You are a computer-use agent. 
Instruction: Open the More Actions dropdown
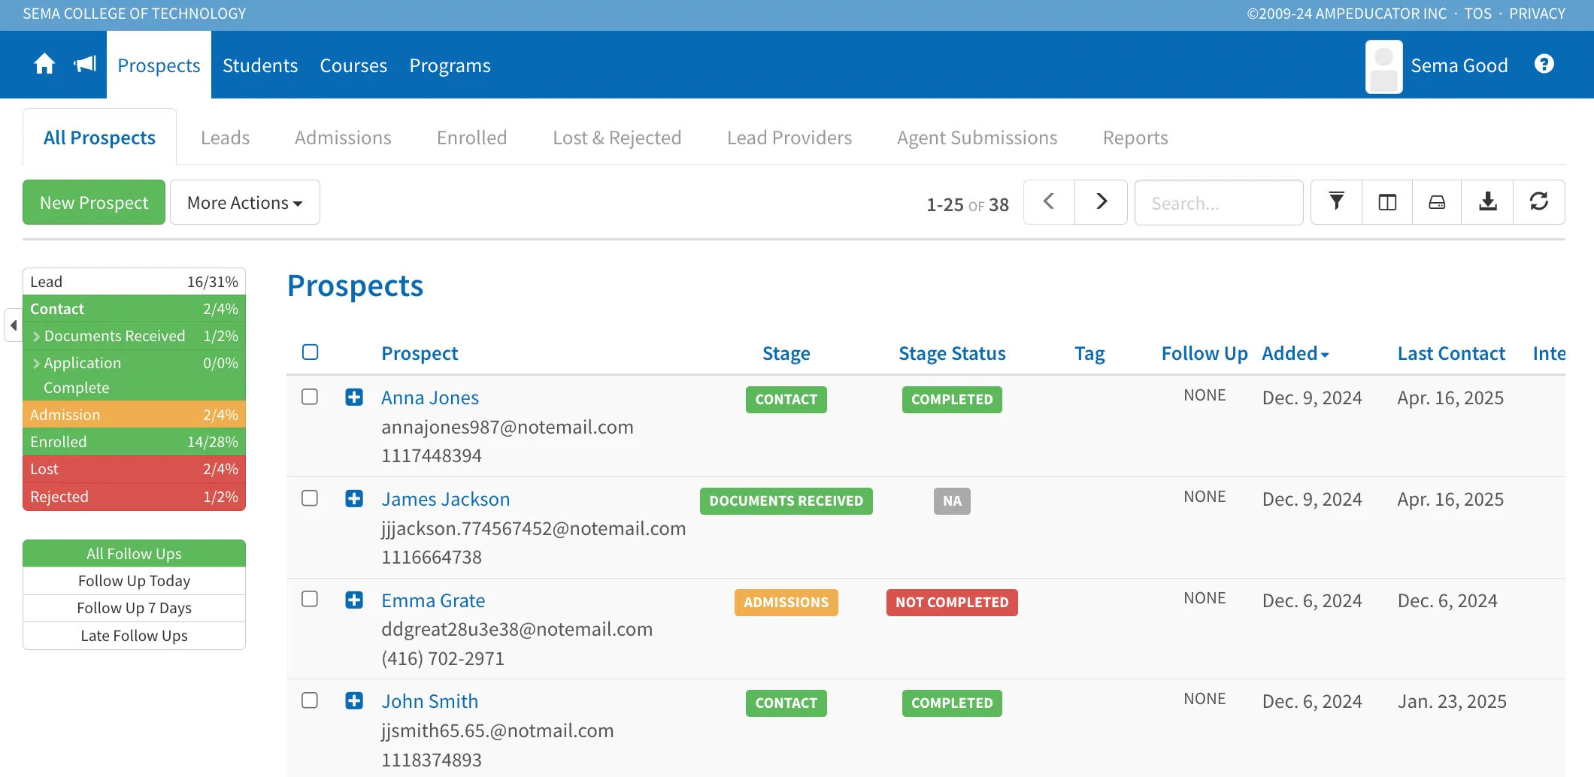click(245, 202)
